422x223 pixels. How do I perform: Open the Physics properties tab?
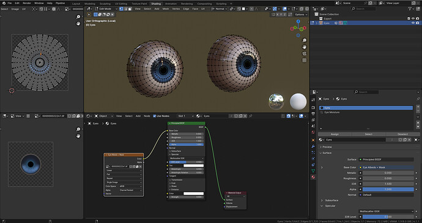313,158
